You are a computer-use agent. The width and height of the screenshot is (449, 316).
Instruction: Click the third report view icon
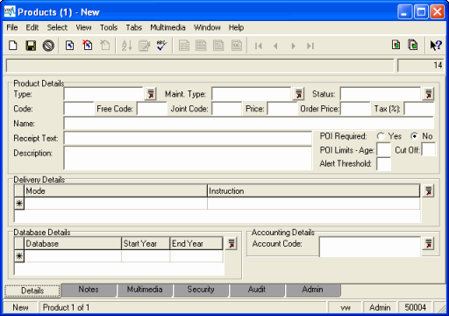click(218, 46)
